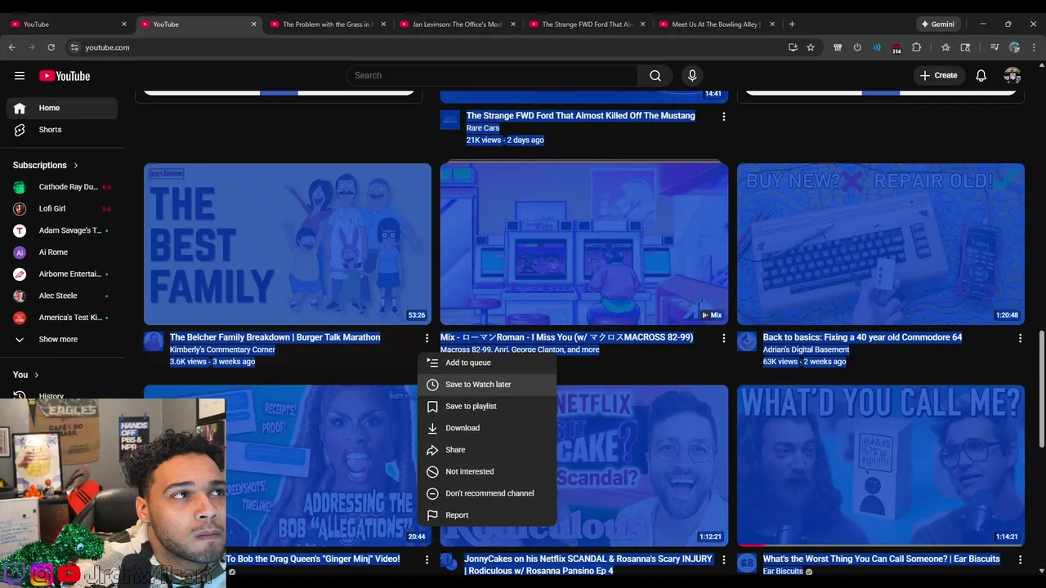Viewport: 1046px width, 588px height.
Task: Open the Rare Cars channel link
Action: point(483,128)
